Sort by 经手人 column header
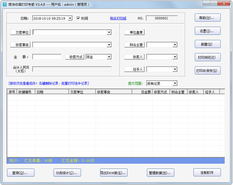The image size is (233, 185). point(211,92)
